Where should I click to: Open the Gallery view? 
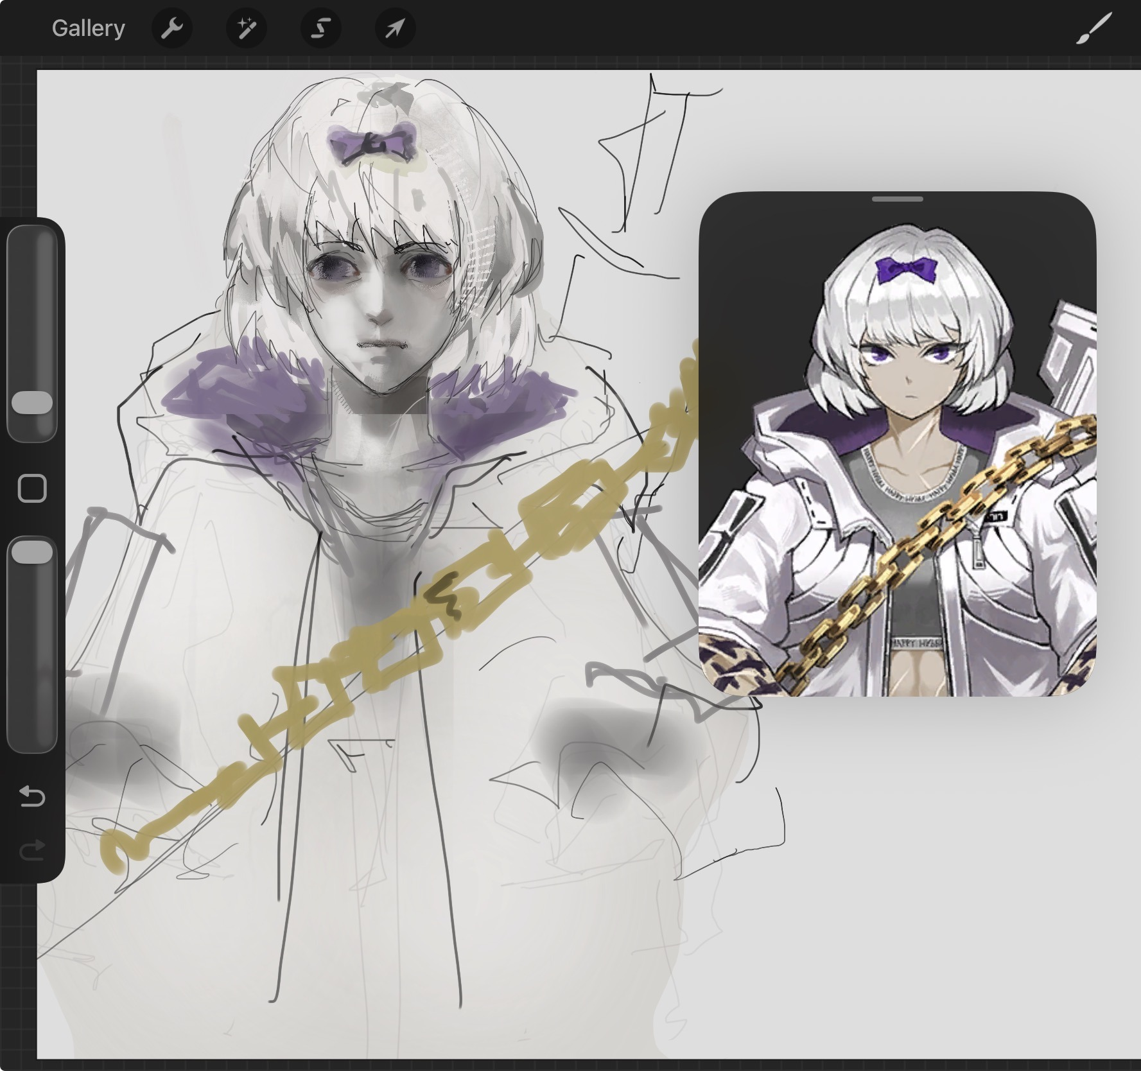coord(88,28)
